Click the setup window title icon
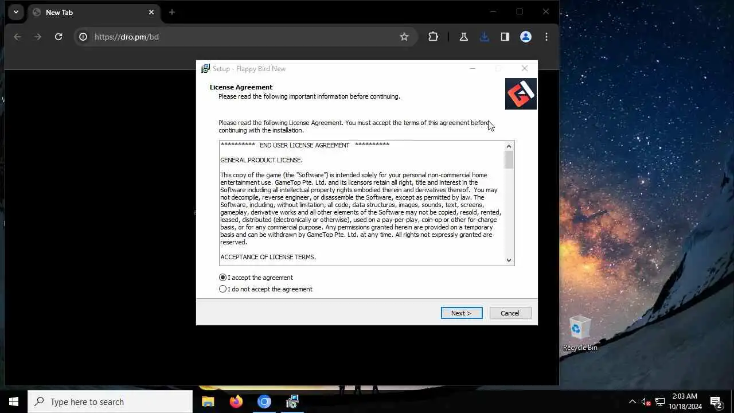The image size is (734, 413). 205,69
